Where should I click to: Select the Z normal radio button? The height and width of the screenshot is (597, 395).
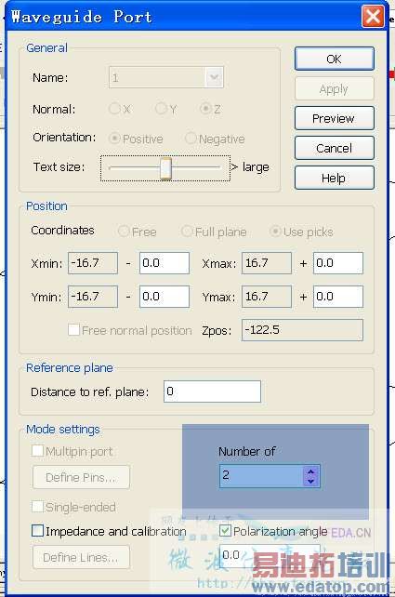pos(205,109)
